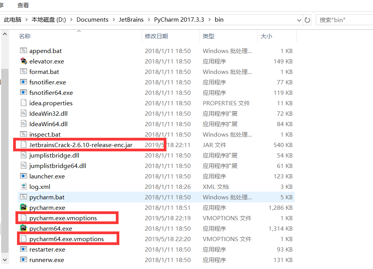Click the 1,286 KB size cell
This screenshot has width=373, height=269.
(280, 208)
